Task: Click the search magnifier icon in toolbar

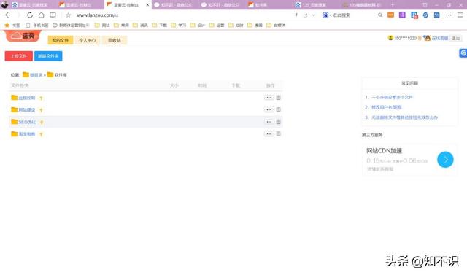Action: pyautogui.click(x=379, y=15)
